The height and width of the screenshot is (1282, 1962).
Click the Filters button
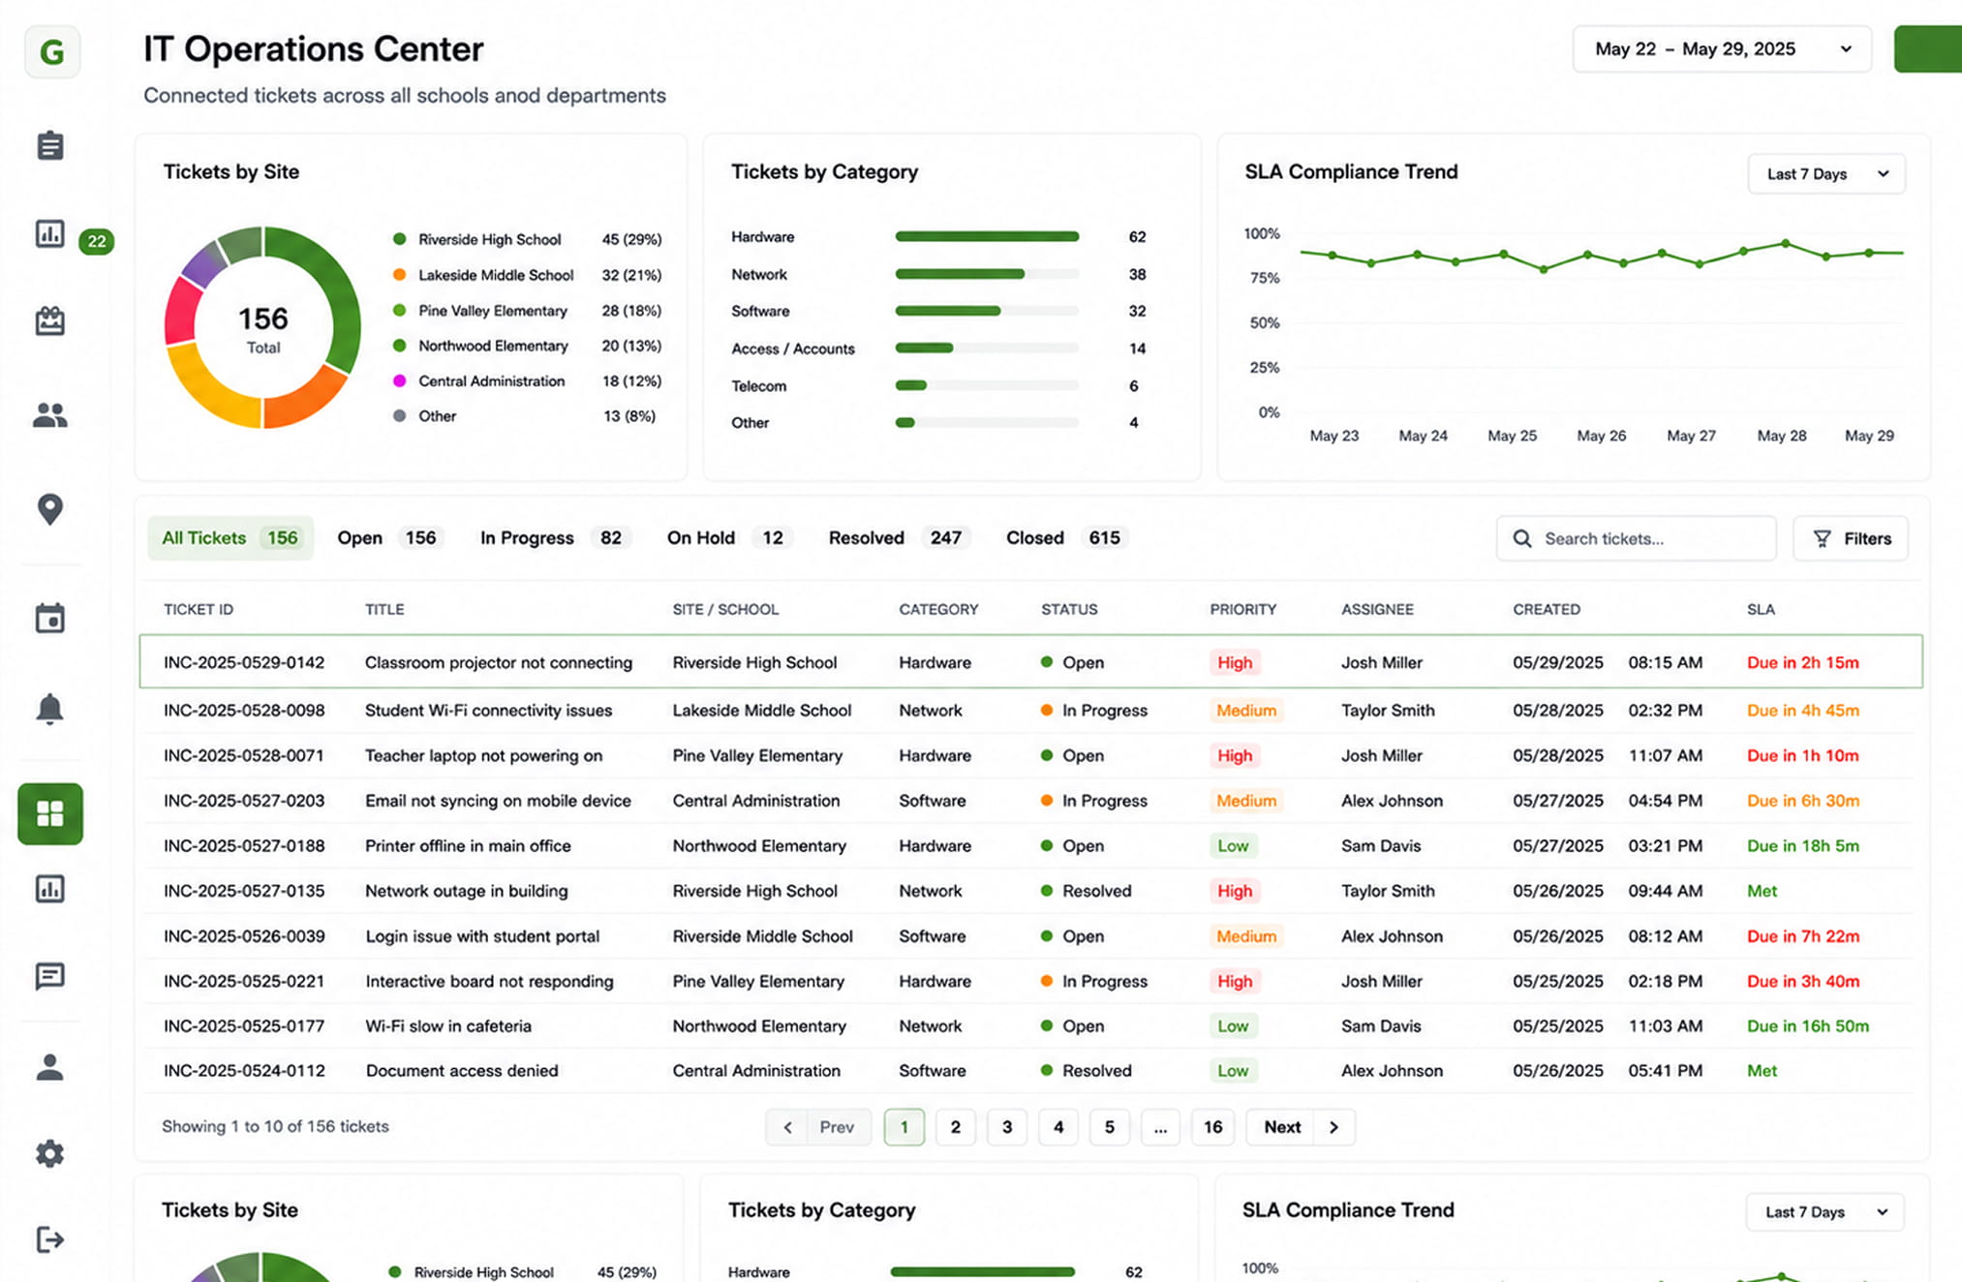tap(1851, 538)
